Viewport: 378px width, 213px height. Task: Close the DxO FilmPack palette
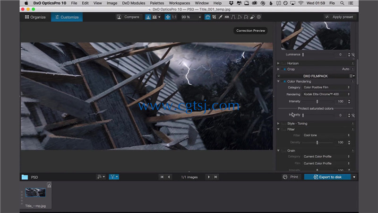(x=279, y=76)
